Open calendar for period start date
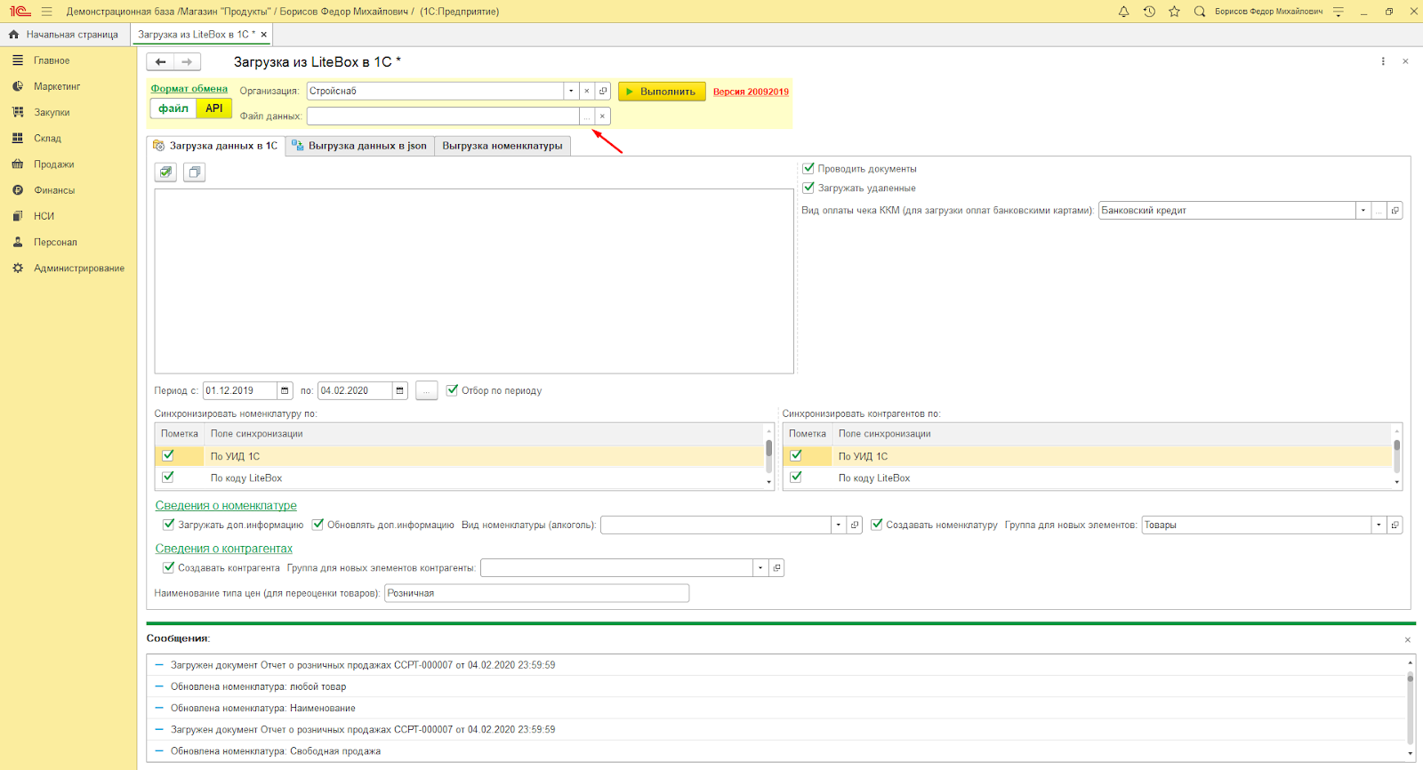The width and height of the screenshot is (1423, 770). pyautogui.click(x=285, y=390)
